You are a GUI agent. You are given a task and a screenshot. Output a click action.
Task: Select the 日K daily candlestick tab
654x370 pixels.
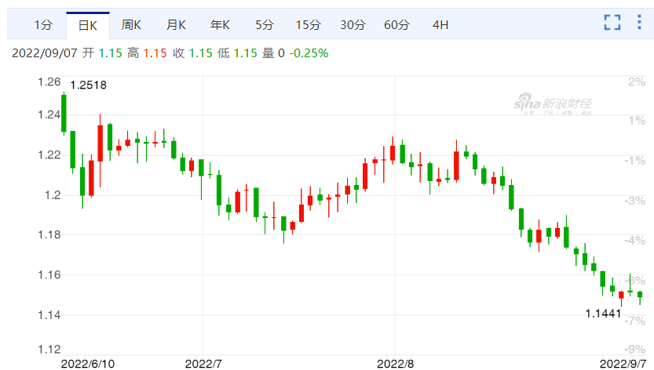(87, 25)
